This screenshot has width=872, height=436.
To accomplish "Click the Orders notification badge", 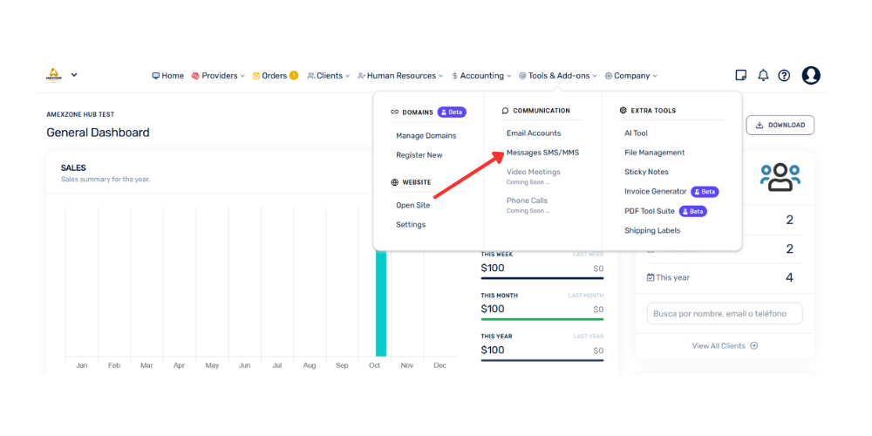I will click(x=294, y=76).
